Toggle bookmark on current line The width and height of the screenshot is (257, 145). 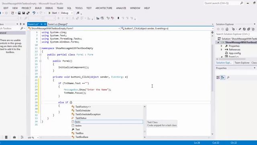pyautogui.click(x=118, y=18)
